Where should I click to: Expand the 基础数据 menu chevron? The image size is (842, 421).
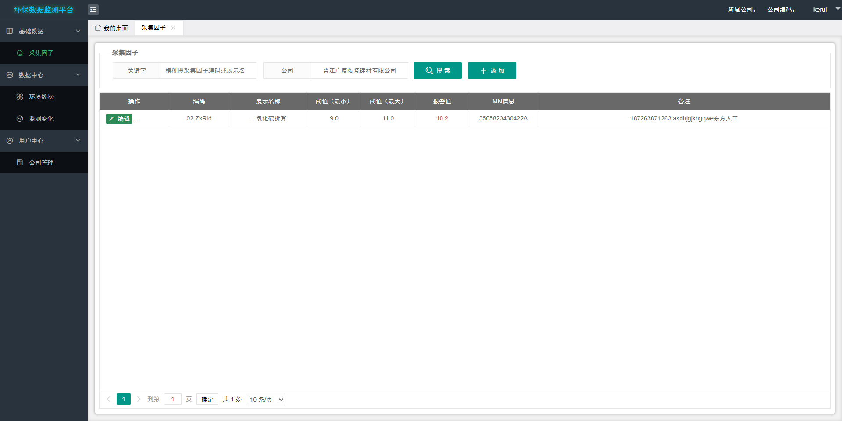pos(78,31)
